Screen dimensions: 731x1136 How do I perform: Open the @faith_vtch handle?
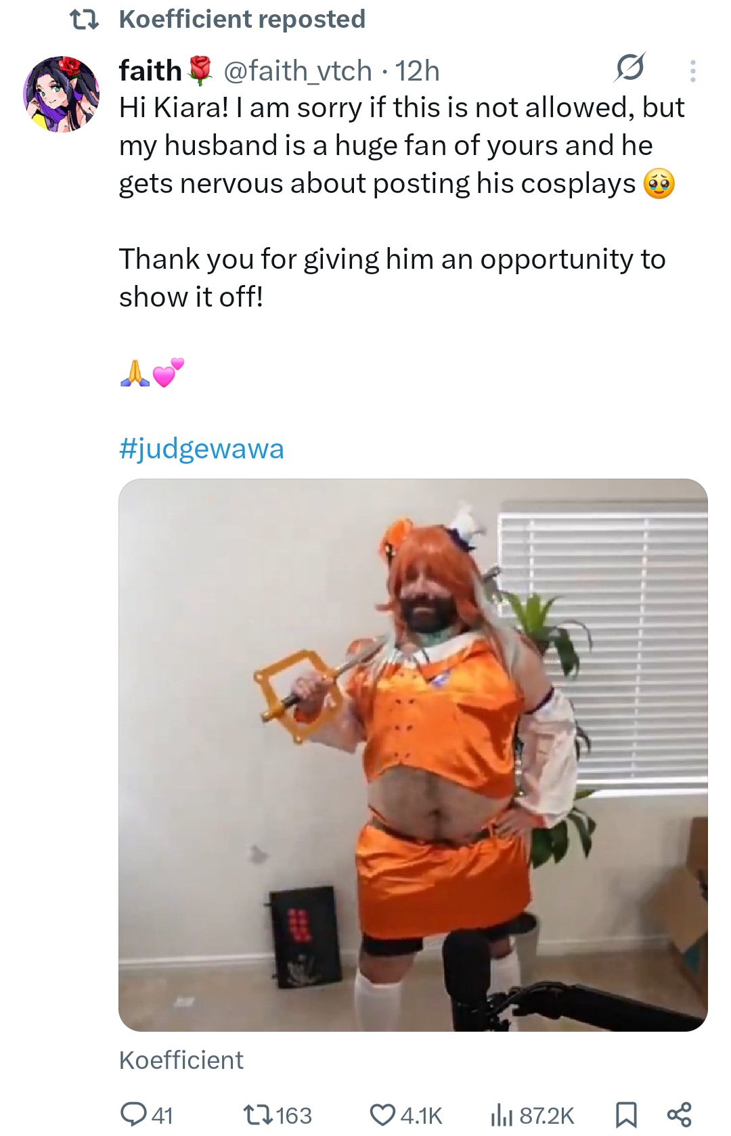298,70
